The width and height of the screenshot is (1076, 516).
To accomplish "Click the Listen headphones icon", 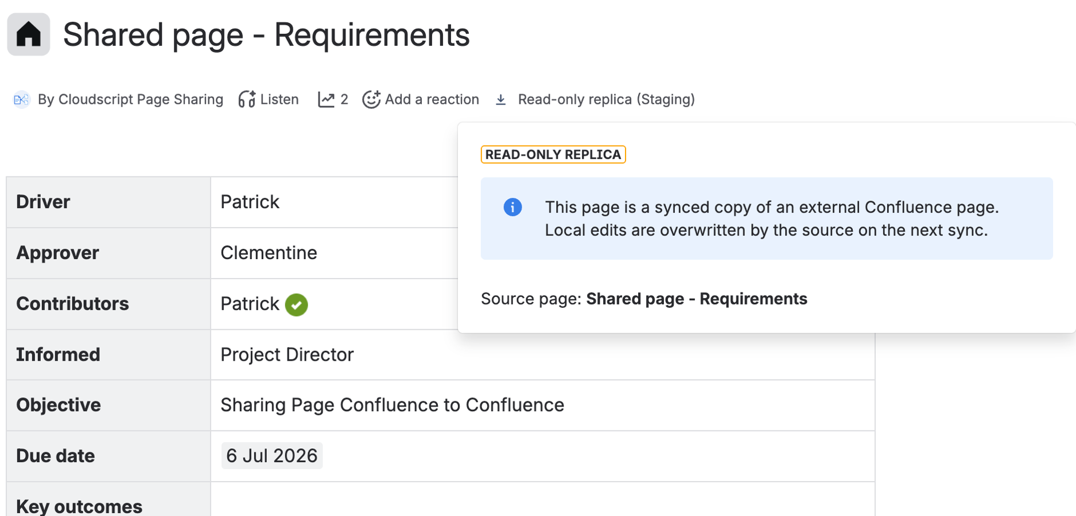I will click(x=247, y=100).
